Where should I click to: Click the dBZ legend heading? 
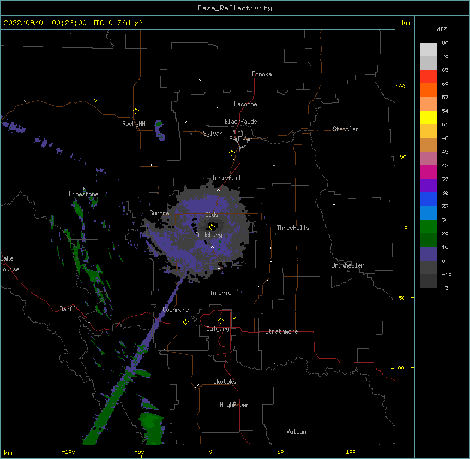tap(442, 29)
